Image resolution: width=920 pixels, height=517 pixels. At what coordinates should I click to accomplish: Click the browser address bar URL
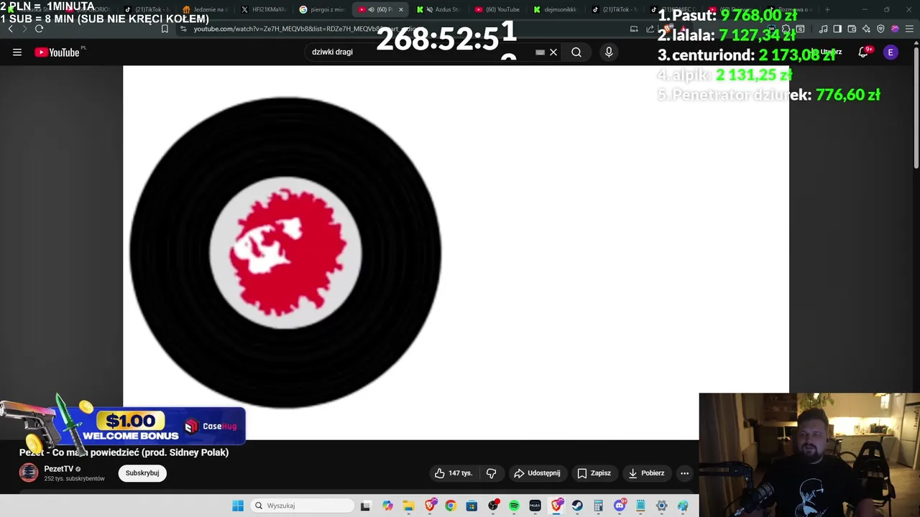(x=305, y=29)
